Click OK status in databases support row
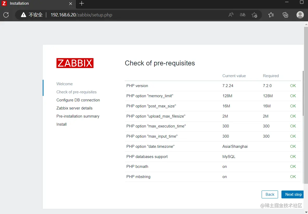 pos(293,157)
